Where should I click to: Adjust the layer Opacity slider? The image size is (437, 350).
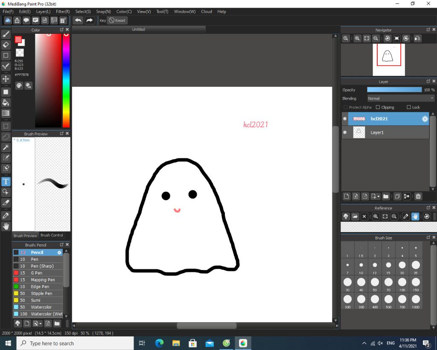tap(394, 90)
